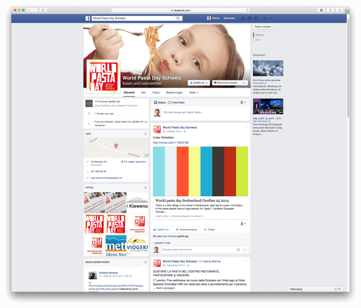Select Status in post composer
The height and width of the screenshot is (308, 361).
point(160,102)
